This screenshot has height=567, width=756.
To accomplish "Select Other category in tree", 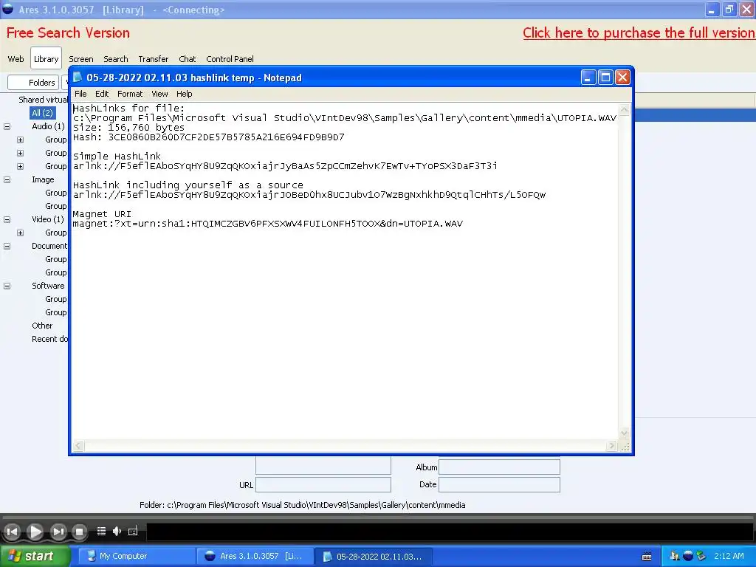I will [42, 326].
